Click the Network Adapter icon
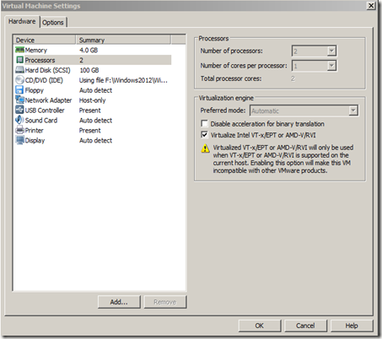Image resolution: width=382 pixels, height=339 pixels. pos(19,100)
